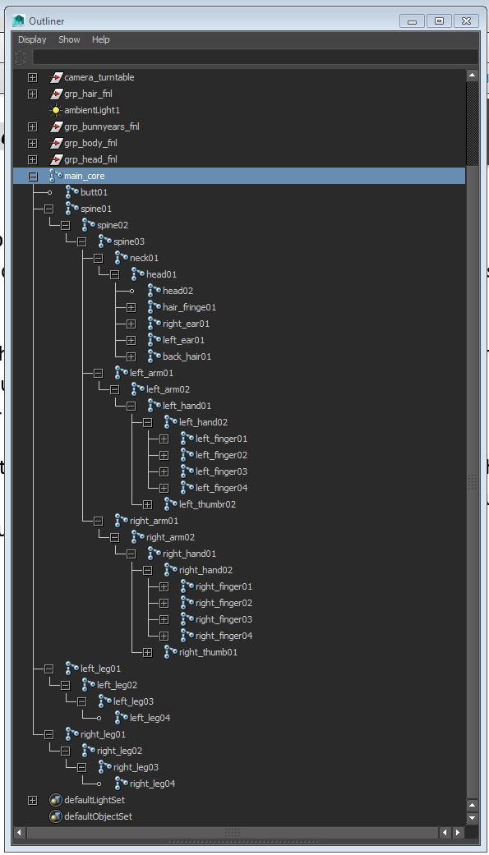Click the neck01 joint icon
489x855 pixels.
[122, 257]
